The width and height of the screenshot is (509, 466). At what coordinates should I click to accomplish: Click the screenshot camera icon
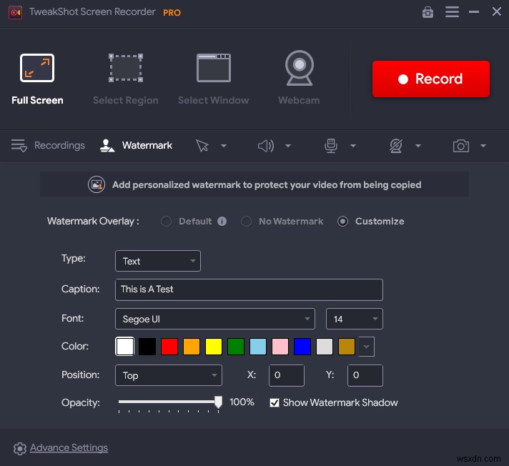click(x=461, y=146)
